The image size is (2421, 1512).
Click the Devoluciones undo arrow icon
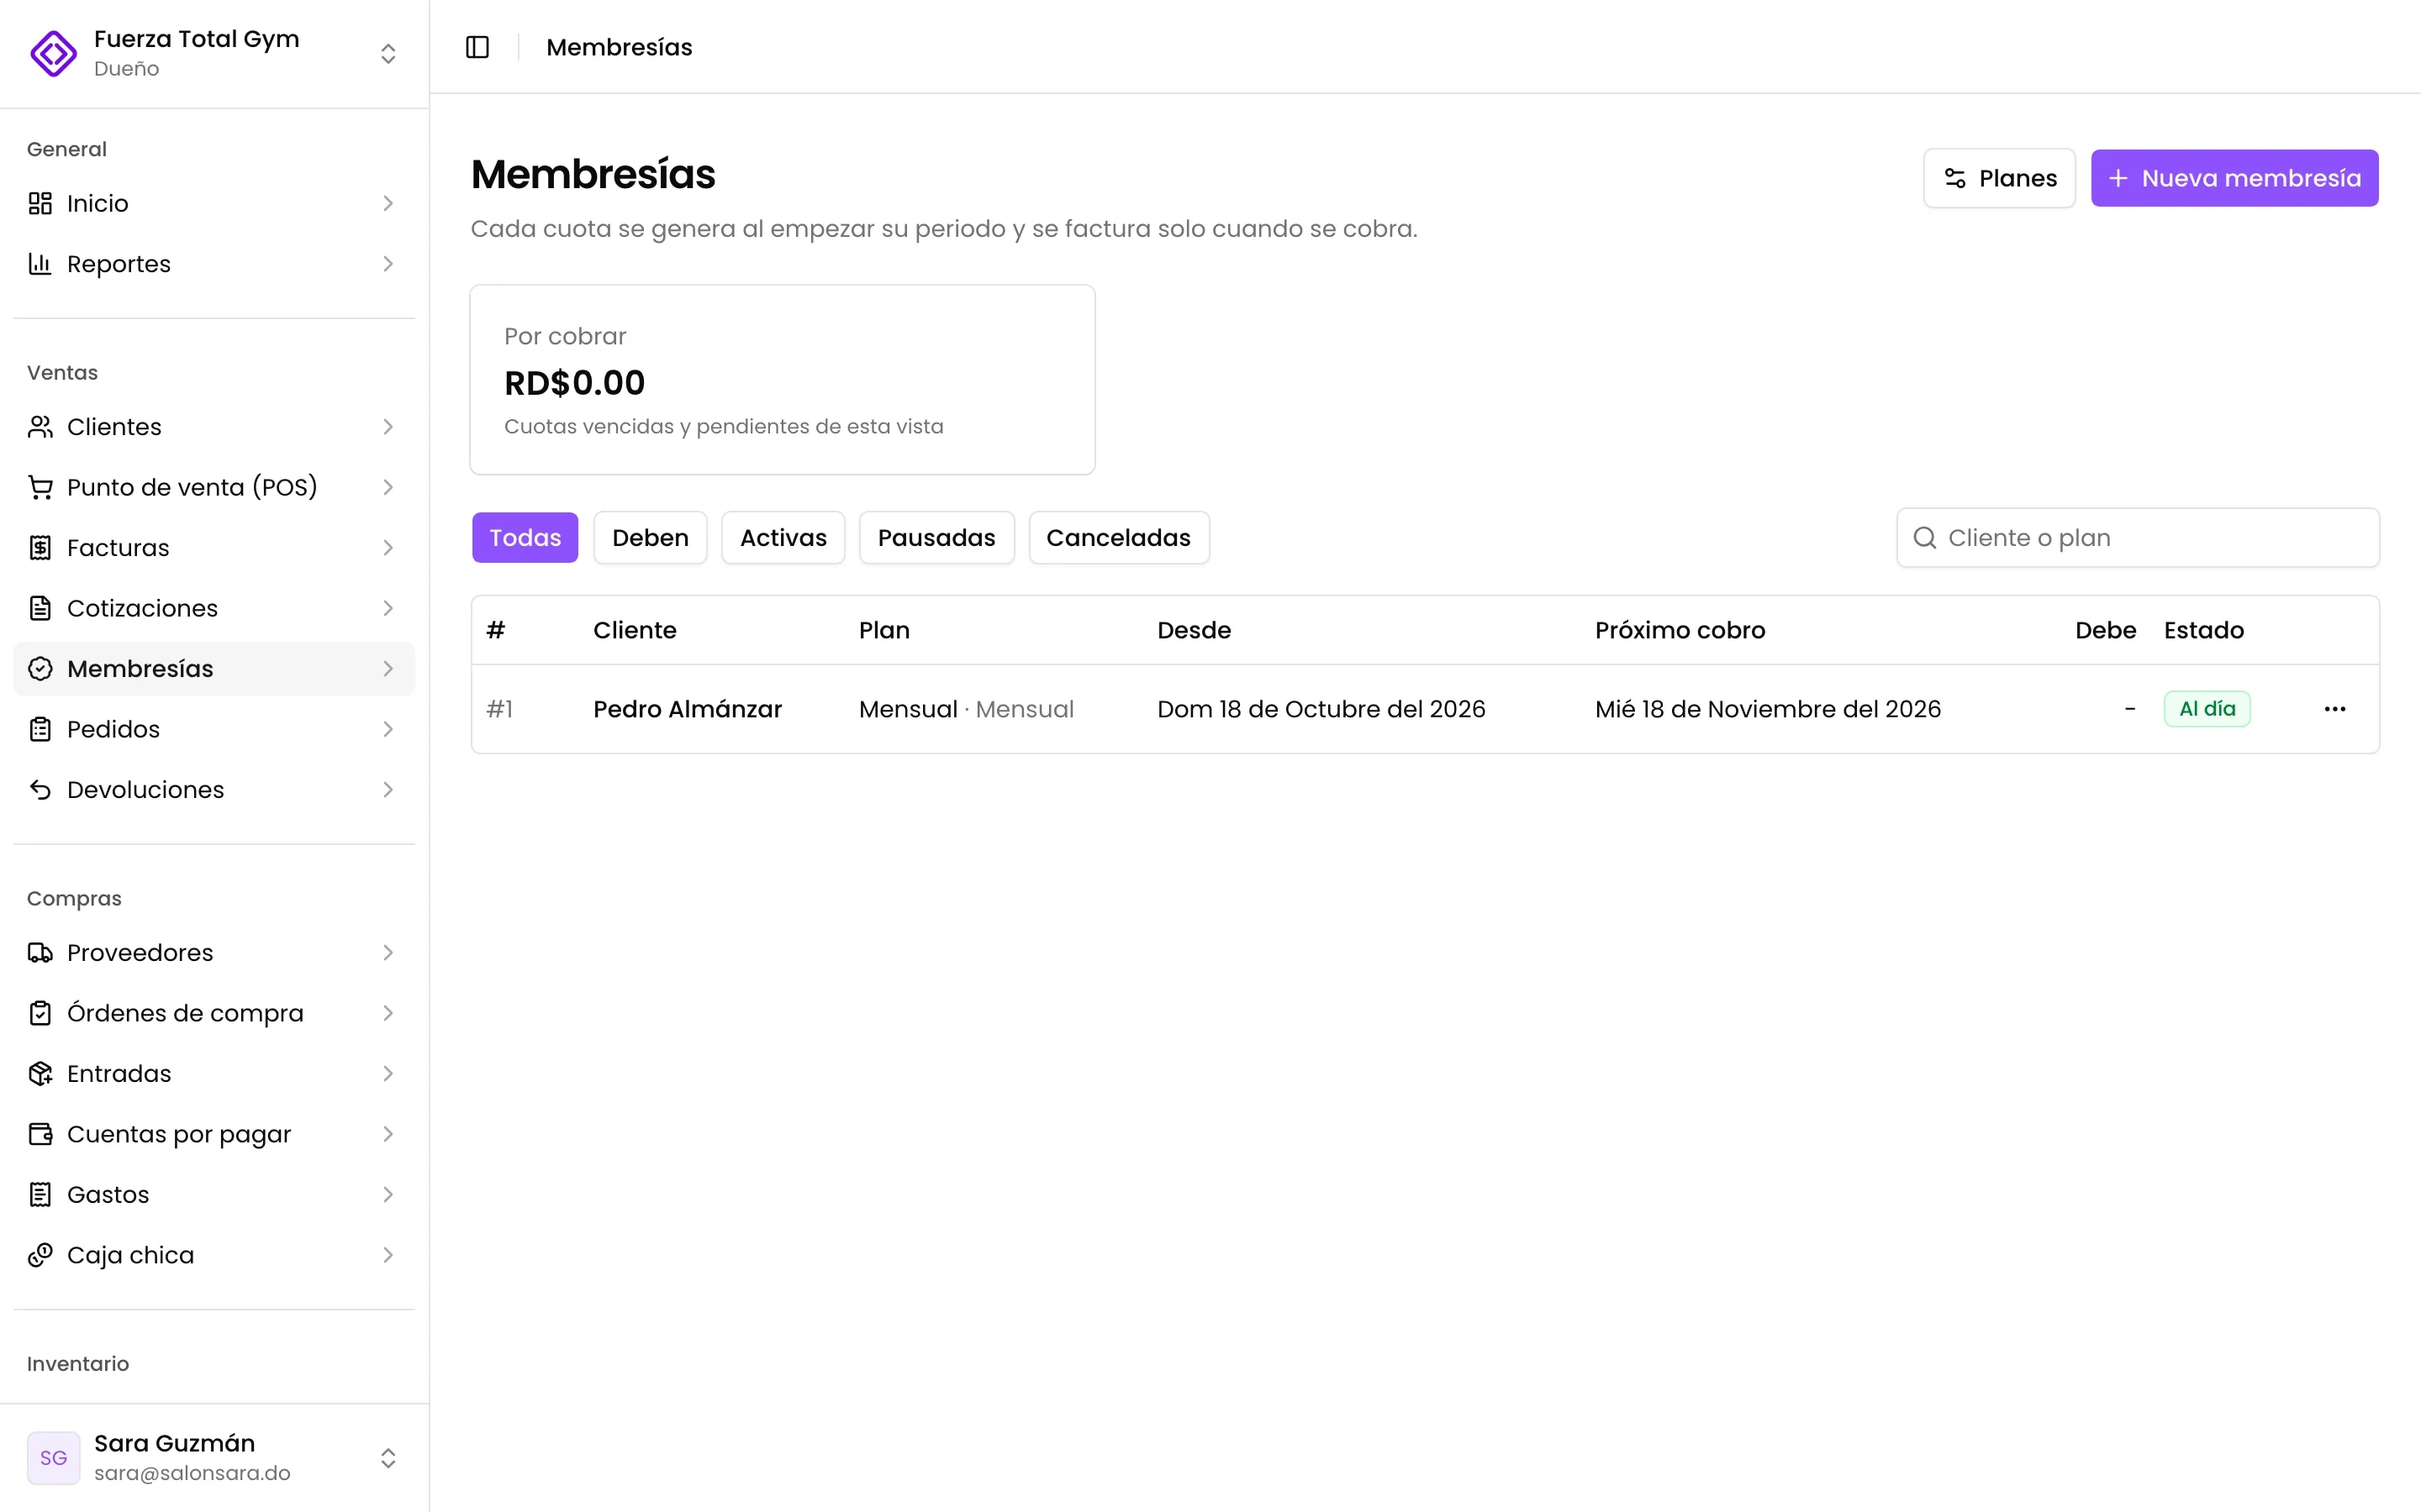click(x=40, y=790)
